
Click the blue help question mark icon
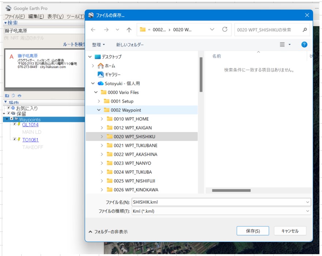pos(304,45)
